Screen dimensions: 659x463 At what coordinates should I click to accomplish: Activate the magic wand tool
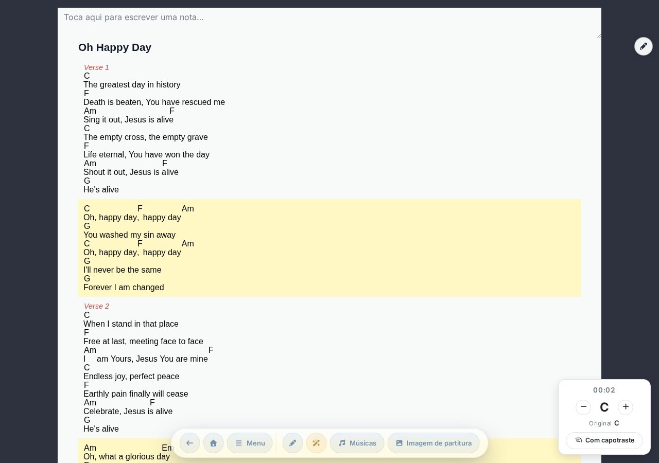pos(316,443)
